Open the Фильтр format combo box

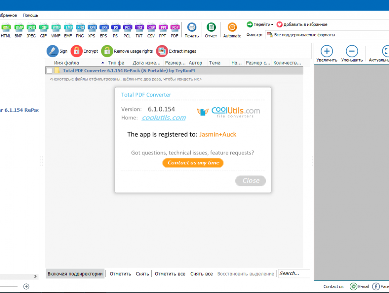(x=327, y=35)
